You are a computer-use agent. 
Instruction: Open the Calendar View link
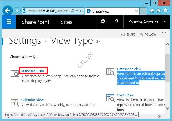(32, 100)
